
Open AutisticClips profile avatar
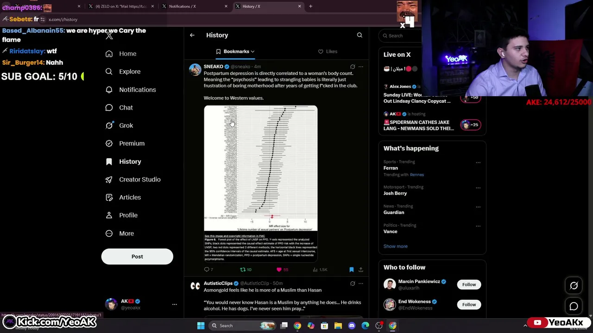coord(195,287)
